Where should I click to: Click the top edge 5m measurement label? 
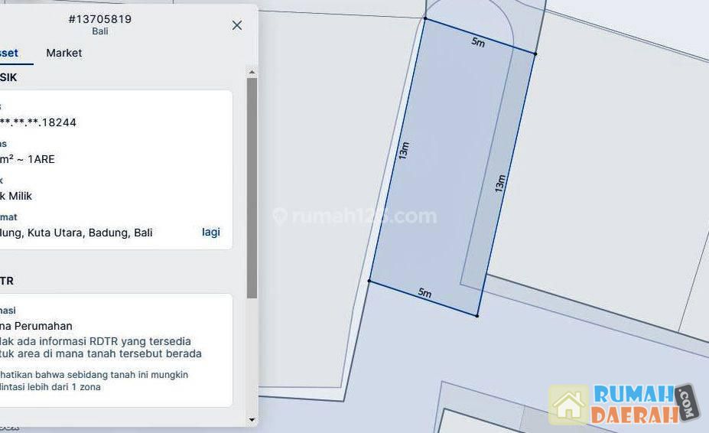click(x=478, y=42)
